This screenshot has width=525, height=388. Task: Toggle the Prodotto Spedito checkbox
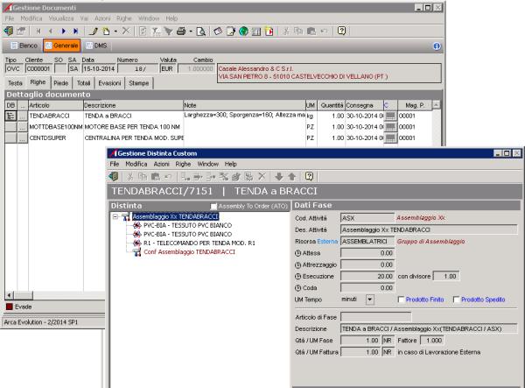click(x=457, y=300)
